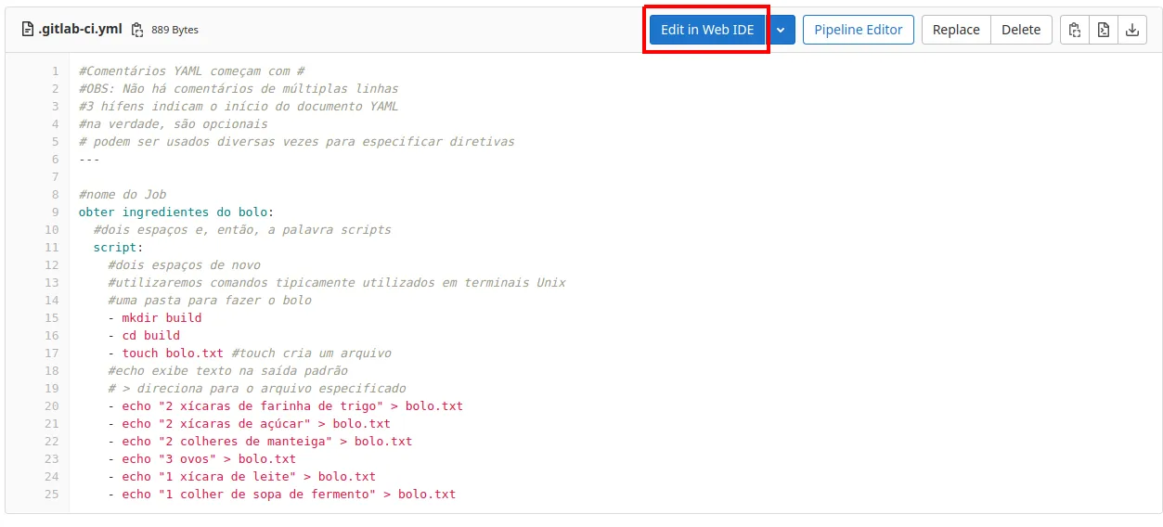The width and height of the screenshot is (1163, 527).
Task: Click the echo "1 colher de sopa de fermento" line
Action: coord(282,495)
